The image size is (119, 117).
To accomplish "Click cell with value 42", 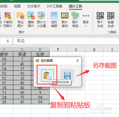I will point(22,87).
